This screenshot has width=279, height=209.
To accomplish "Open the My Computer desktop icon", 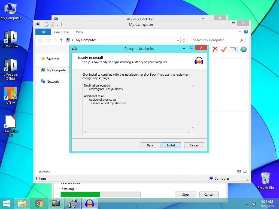I will [11, 11].
